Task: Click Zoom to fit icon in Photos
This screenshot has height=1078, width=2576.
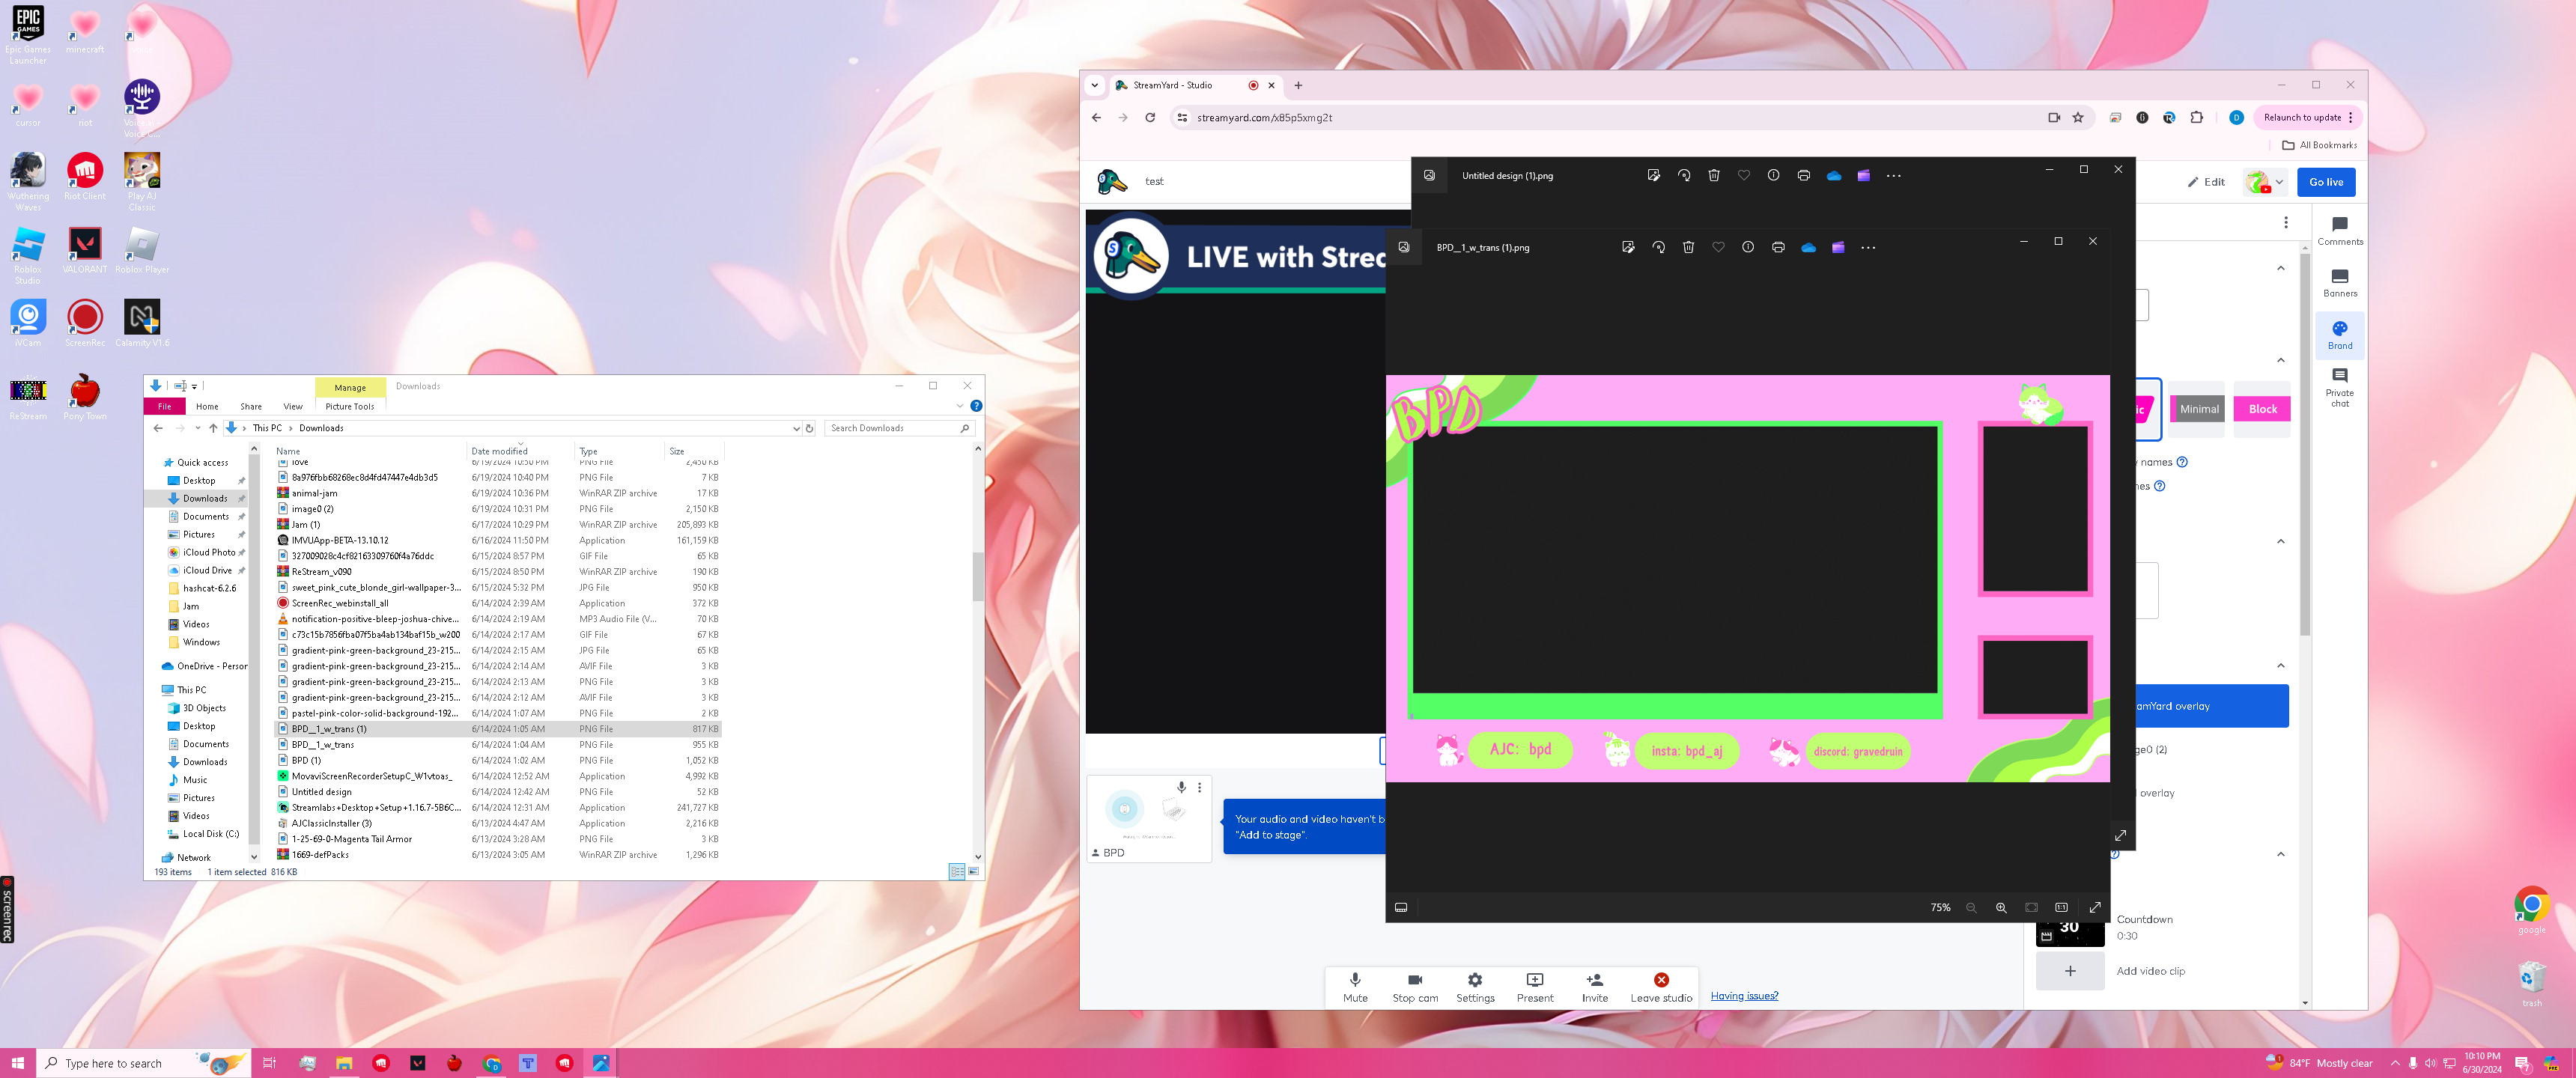Action: point(2031,907)
